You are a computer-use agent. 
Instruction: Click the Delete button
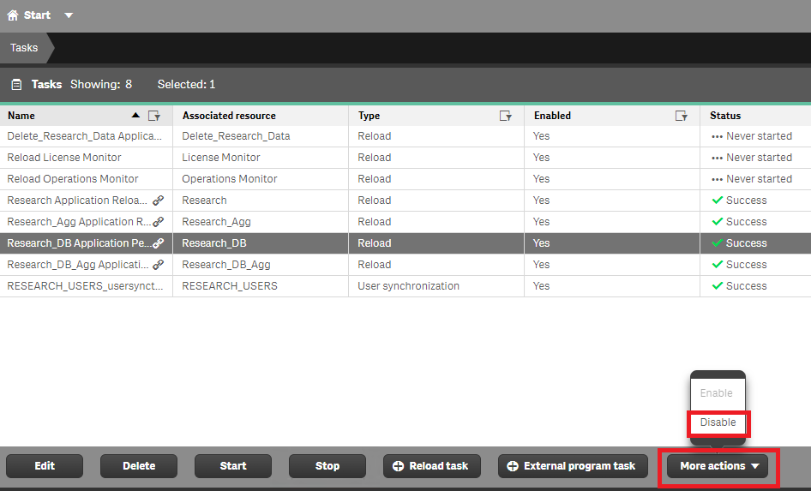[139, 466]
